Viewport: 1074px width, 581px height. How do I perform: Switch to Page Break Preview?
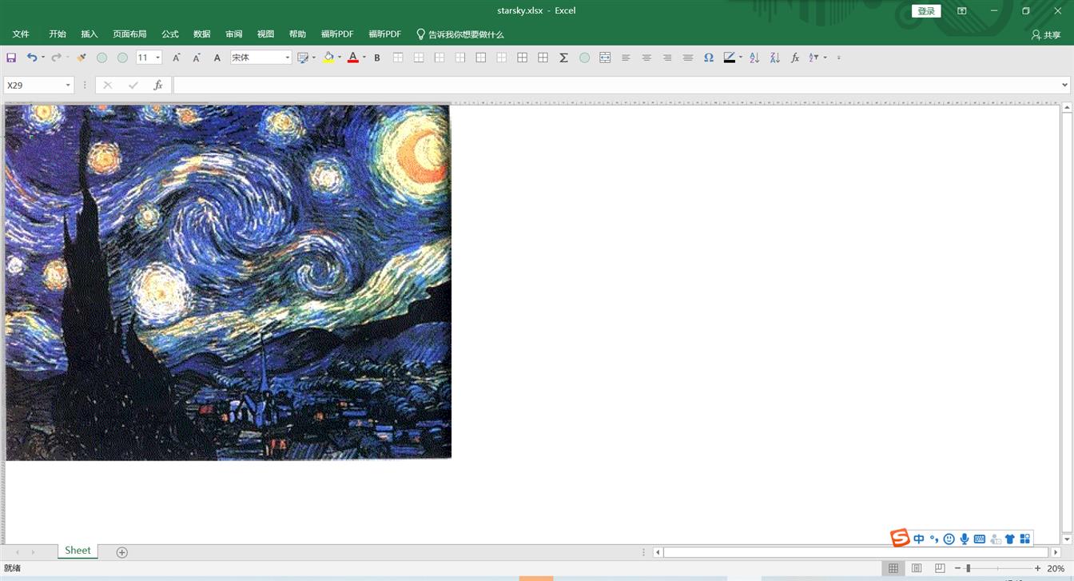point(940,568)
